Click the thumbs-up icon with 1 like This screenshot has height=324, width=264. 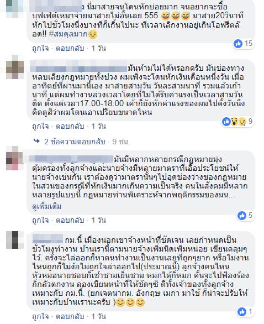(242, 312)
